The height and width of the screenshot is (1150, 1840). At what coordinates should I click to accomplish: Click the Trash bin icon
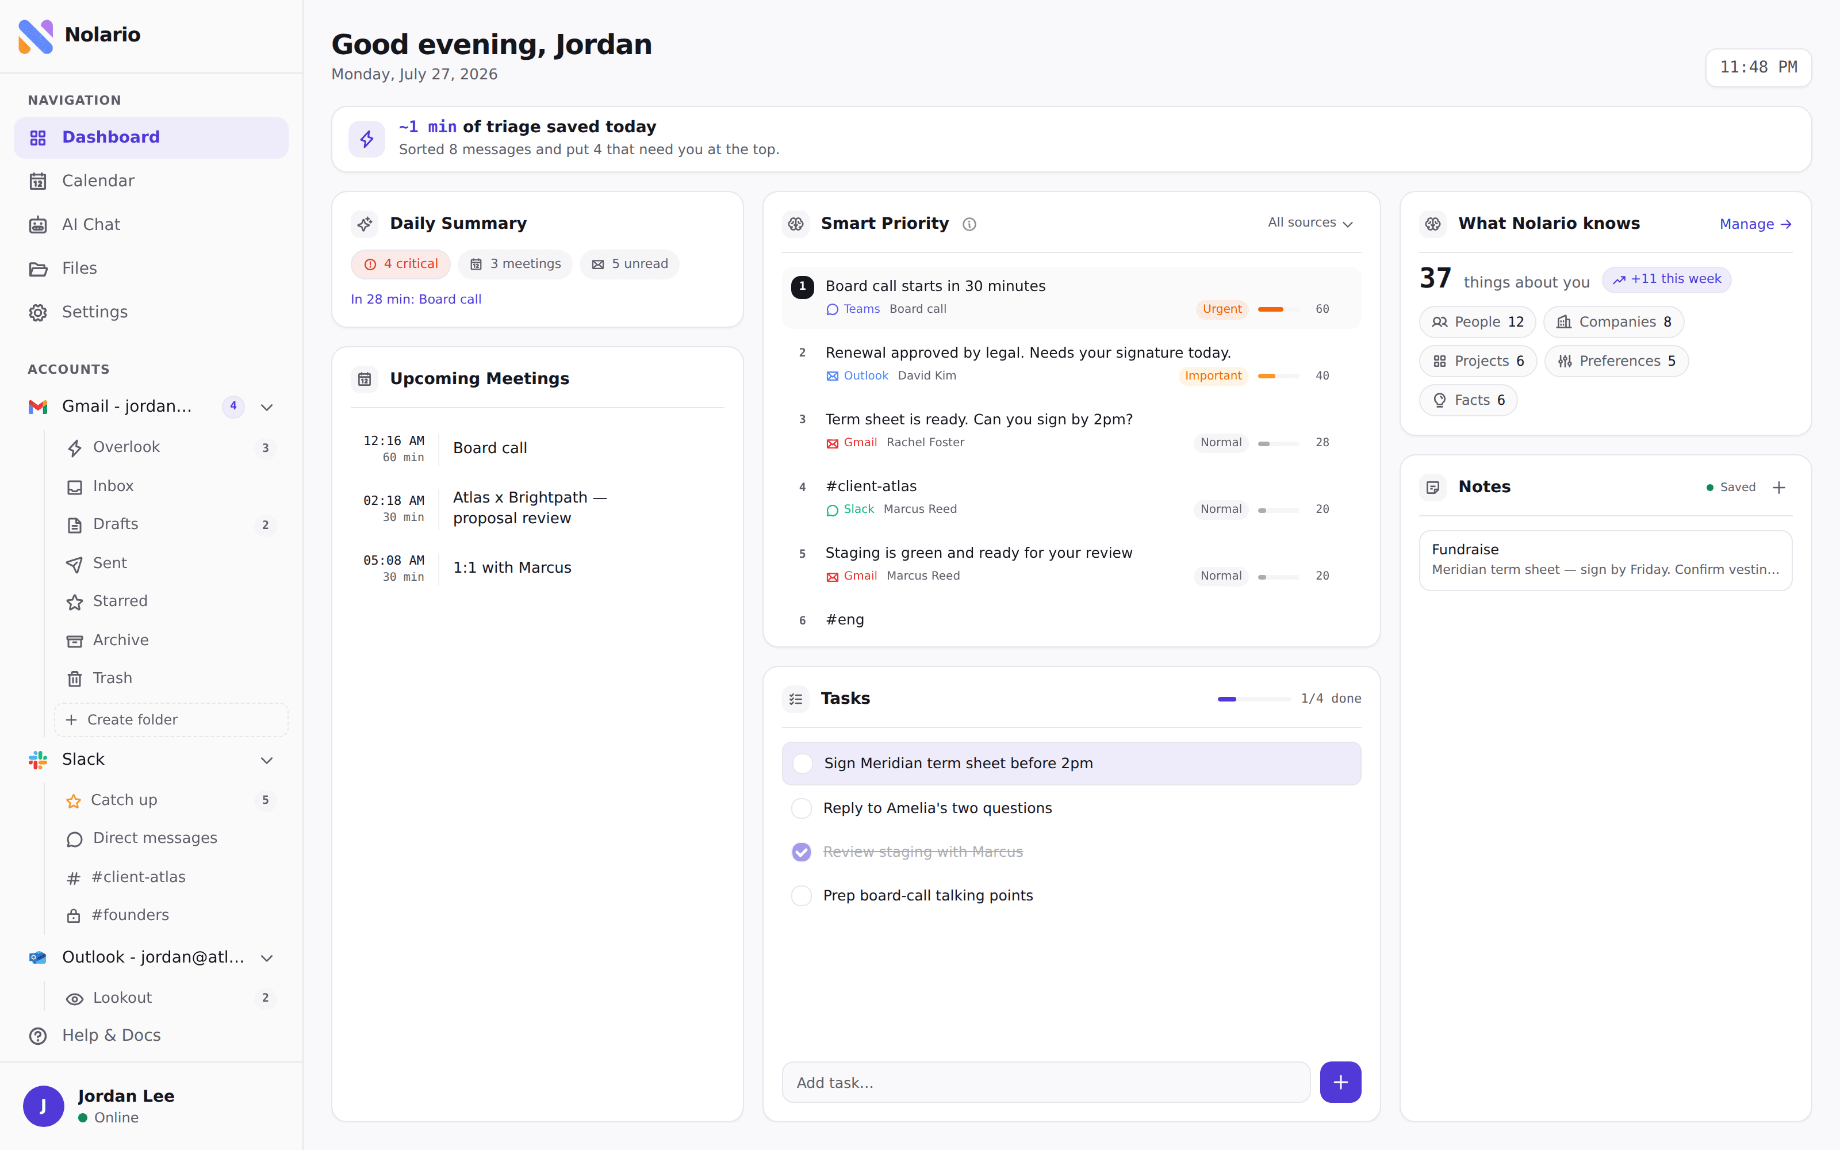click(75, 678)
